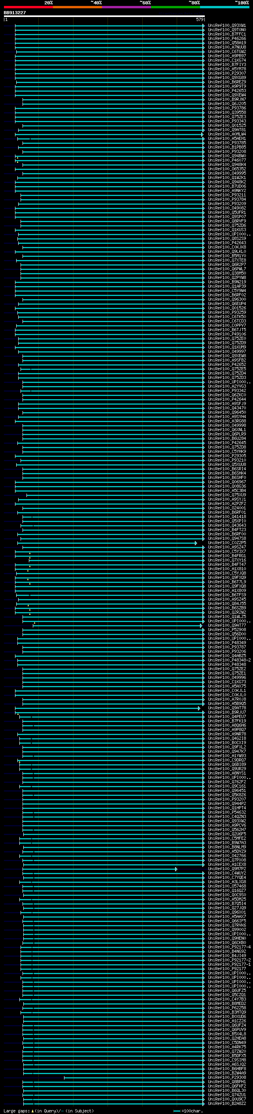Open hit UniRef100_A7NUU8

coord(227,47)
